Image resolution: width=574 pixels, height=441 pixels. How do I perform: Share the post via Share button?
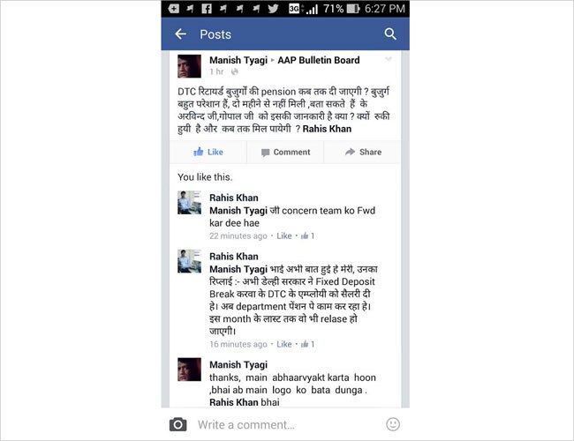pos(363,152)
